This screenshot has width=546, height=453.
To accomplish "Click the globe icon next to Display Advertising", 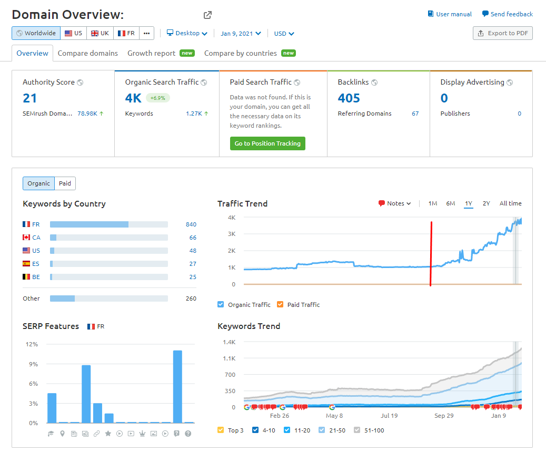I will tap(510, 83).
